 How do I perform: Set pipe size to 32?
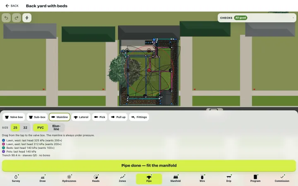pyautogui.click(x=25, y=128)
